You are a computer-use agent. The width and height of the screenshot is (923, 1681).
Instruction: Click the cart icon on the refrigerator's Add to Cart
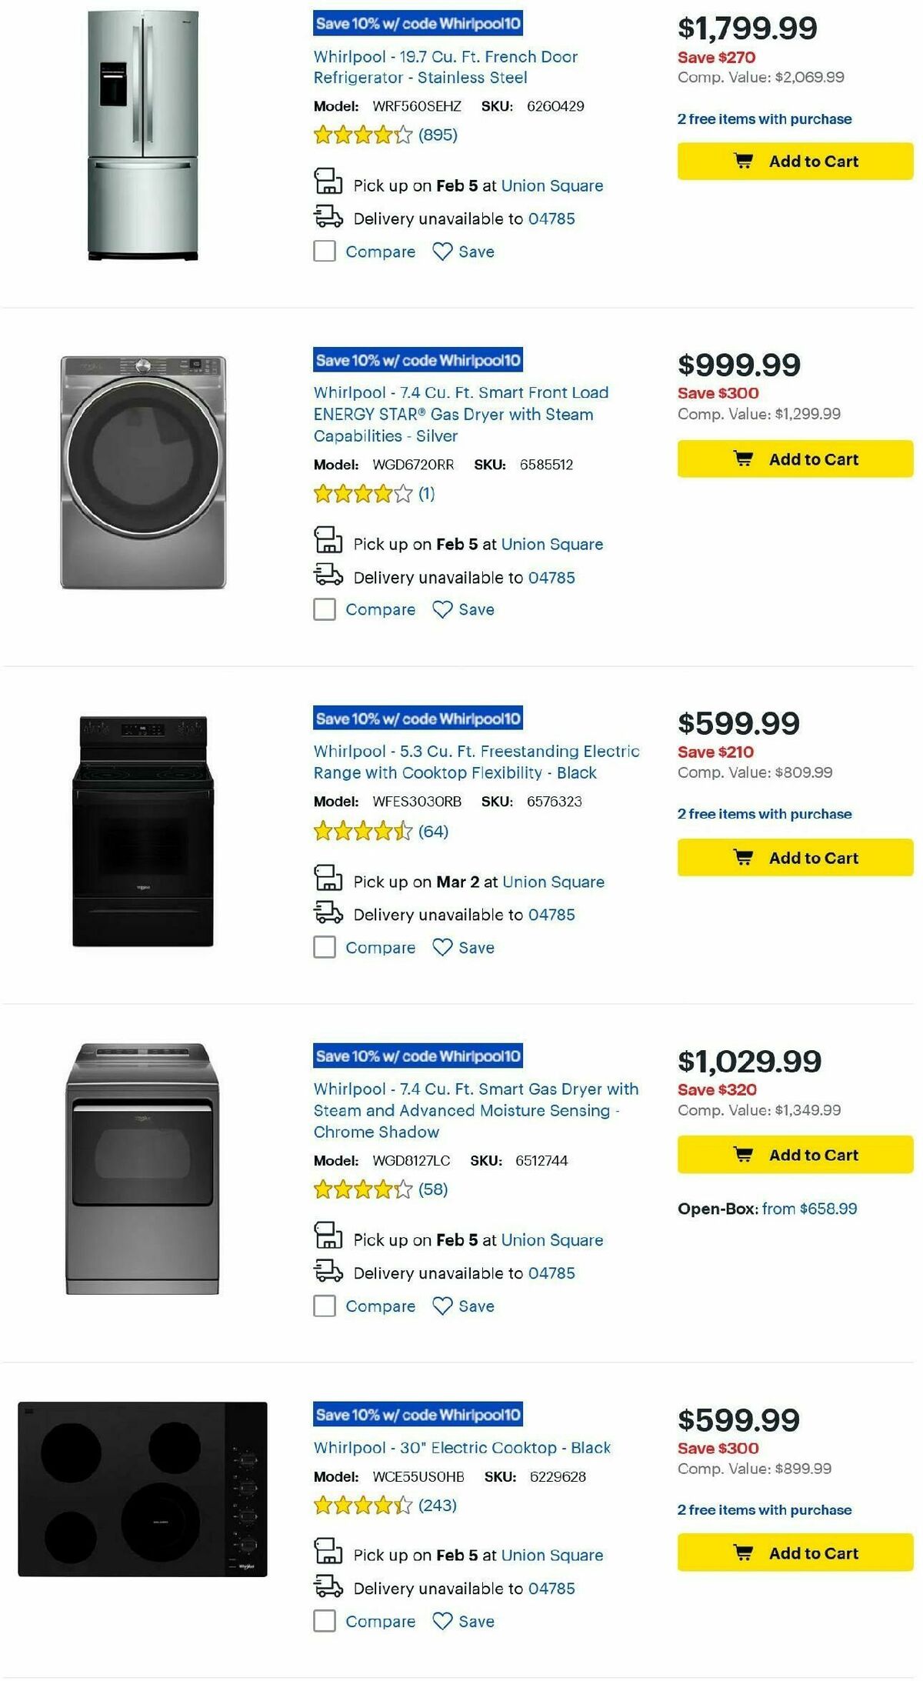pyautogui.click(x=743, y=161)
